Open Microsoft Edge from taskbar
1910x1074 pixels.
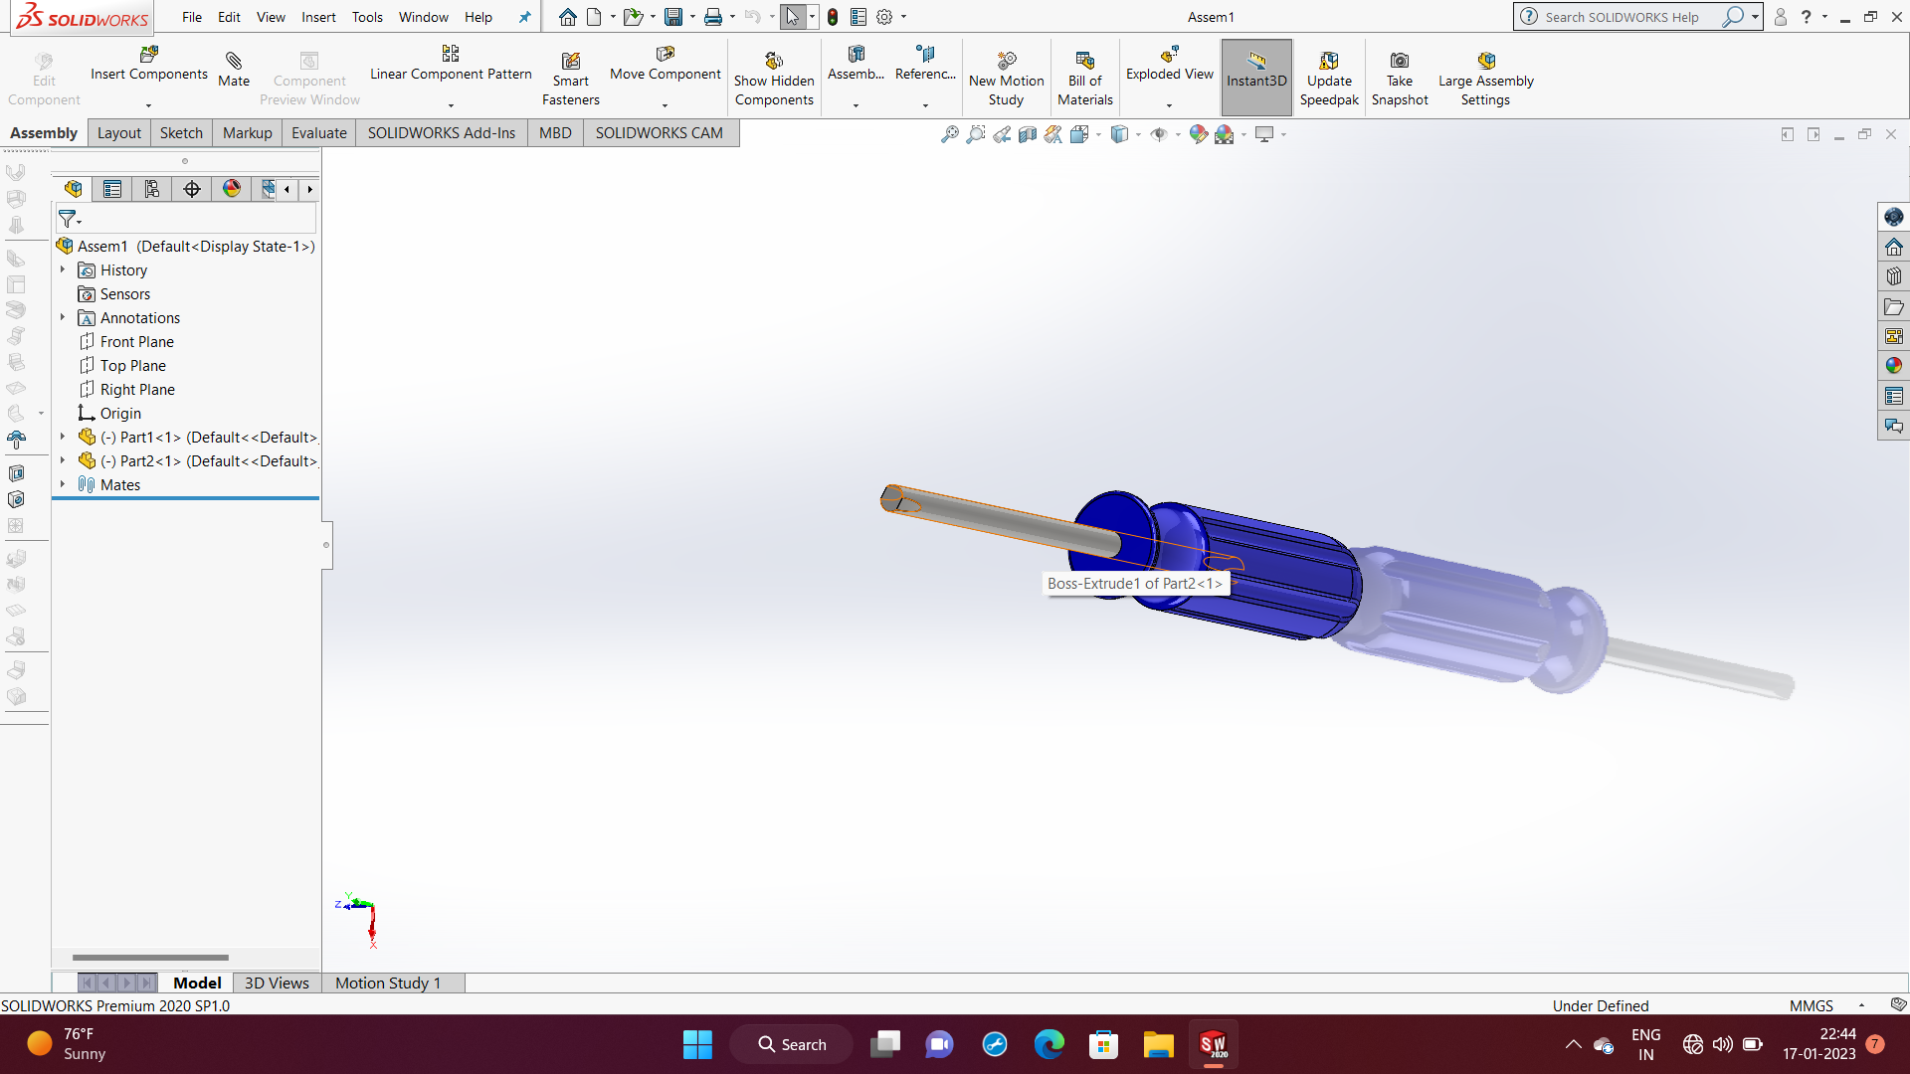pos(1049,1044)
